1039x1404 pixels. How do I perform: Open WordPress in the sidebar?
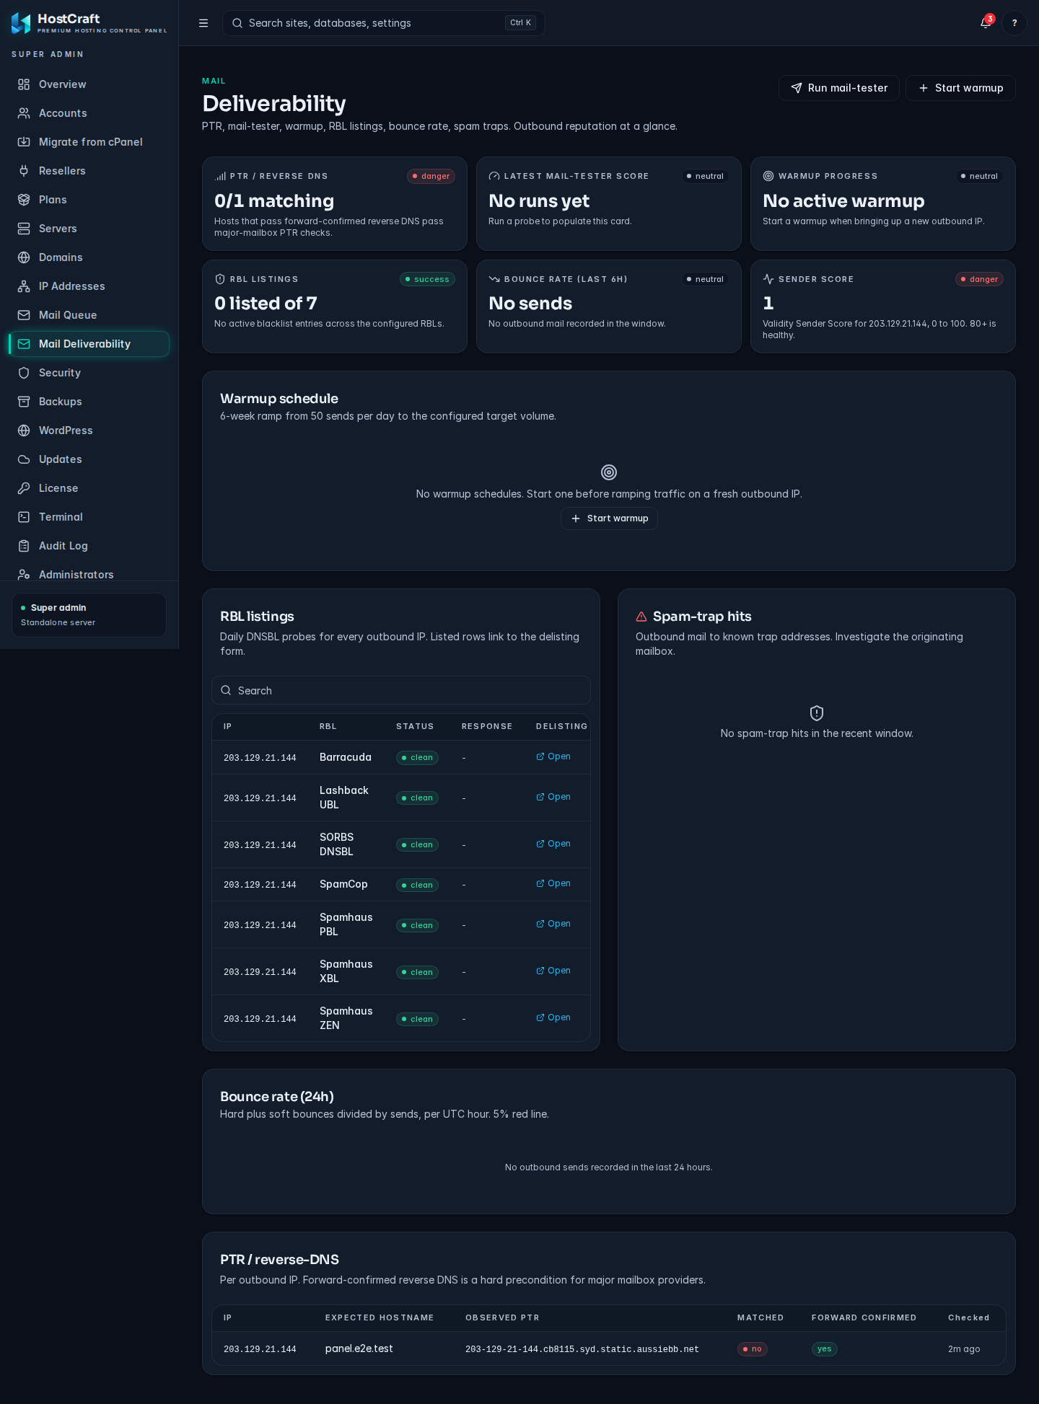tap(89, 431)
